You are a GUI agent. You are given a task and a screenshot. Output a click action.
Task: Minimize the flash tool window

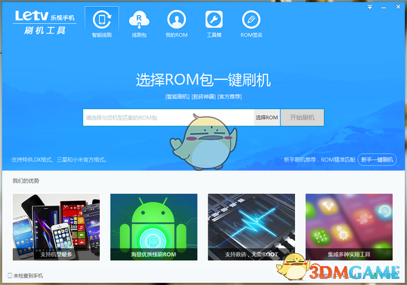coord(383,7)
